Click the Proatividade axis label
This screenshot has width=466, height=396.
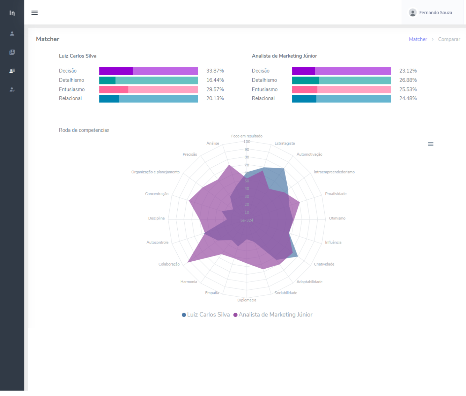tap(336, 194)
